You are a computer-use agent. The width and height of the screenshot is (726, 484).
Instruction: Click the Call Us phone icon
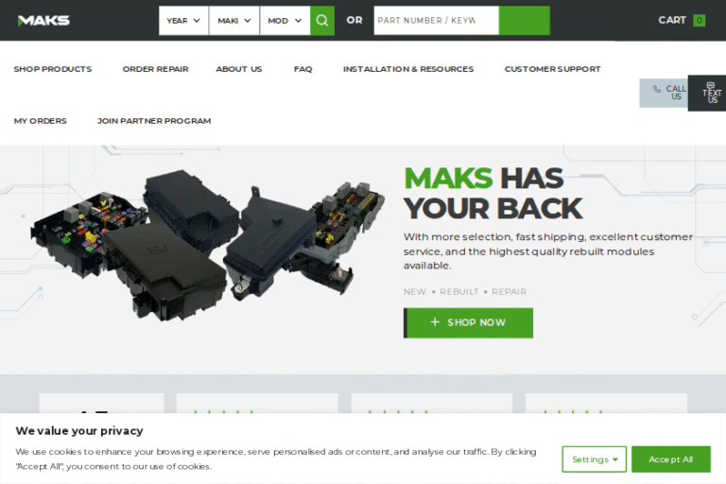click(x=657, y=89)
